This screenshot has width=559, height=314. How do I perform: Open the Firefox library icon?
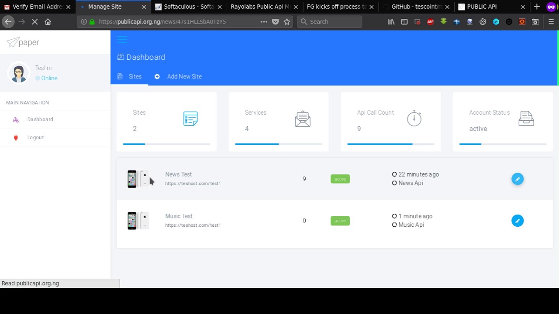pyautogui.click(x=391, y=22)
